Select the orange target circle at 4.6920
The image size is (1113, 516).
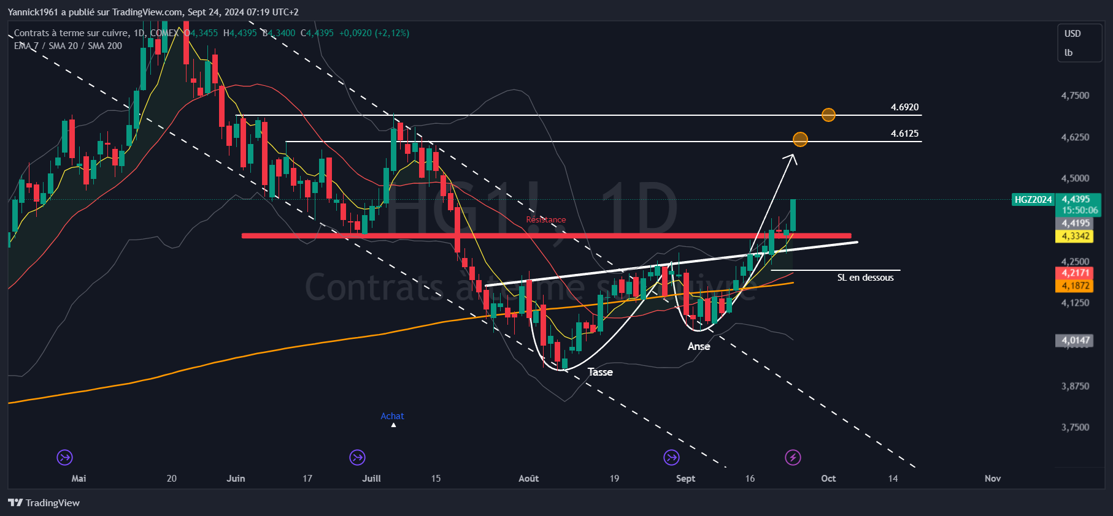828,115
